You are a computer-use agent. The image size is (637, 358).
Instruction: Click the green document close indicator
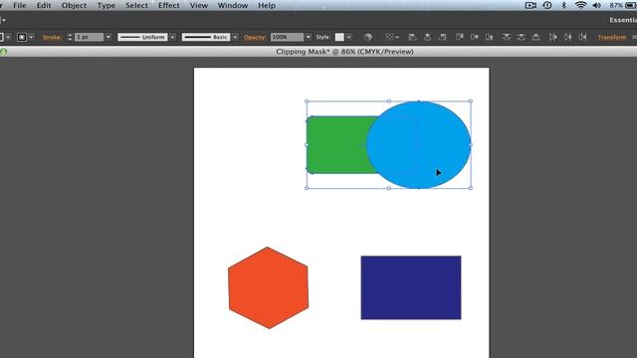point(4,52)
